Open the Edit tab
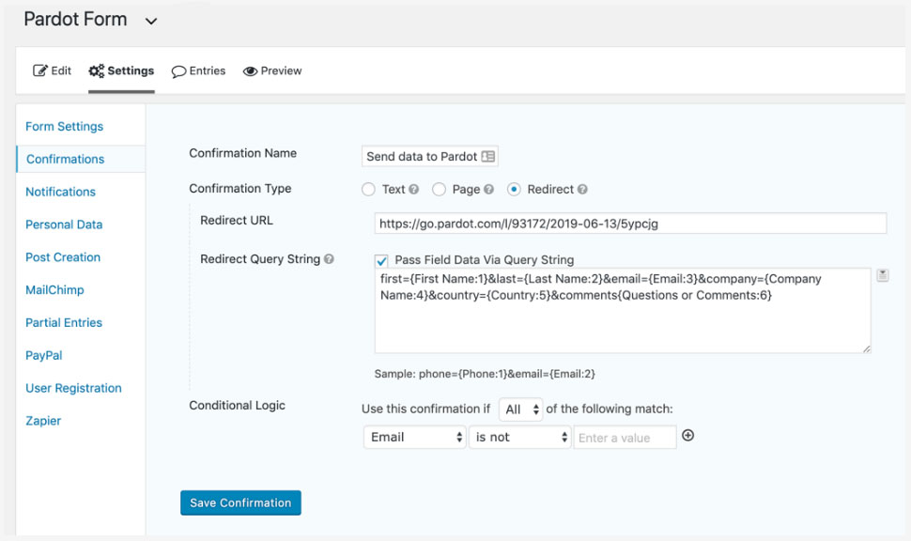 (x=52, y=70)
